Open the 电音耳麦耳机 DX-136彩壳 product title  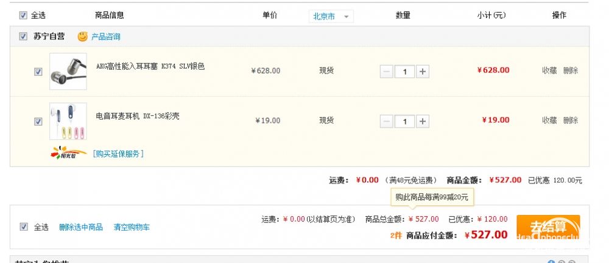click(x=138, y=116)
